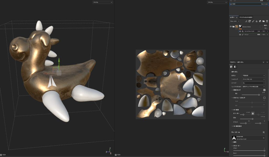Adjust the UV rotation slider
The height and width of the screenshot is (157, 269).
click(x=252, y=119)
